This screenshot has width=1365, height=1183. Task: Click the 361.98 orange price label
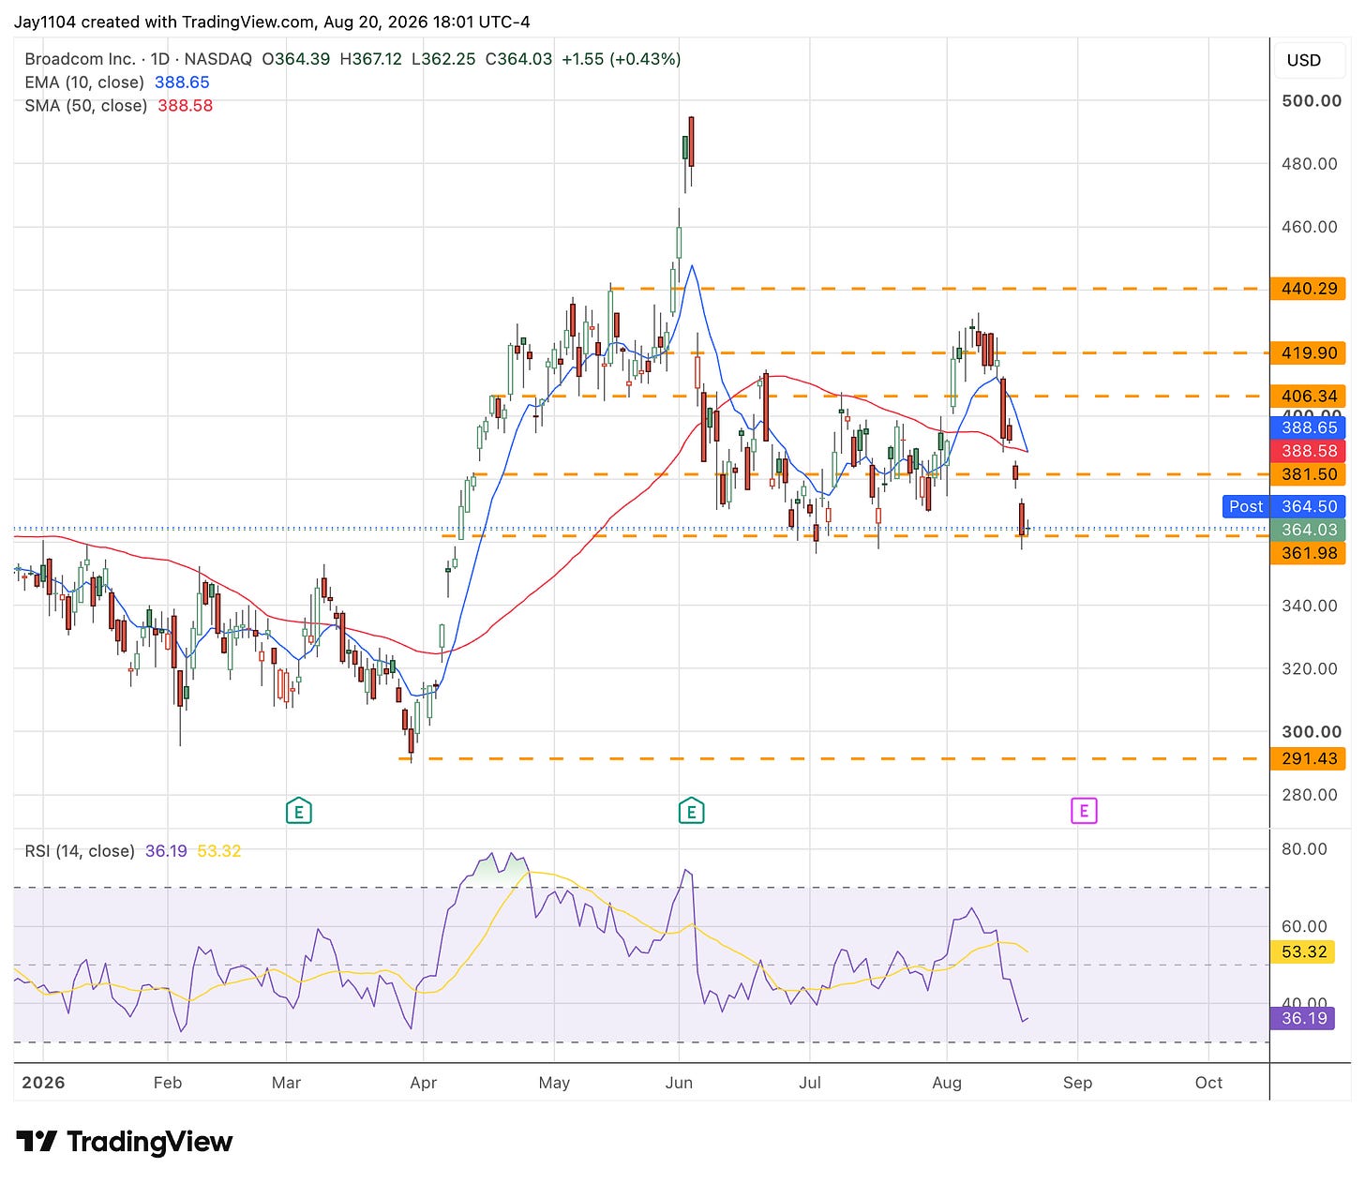1308,553
